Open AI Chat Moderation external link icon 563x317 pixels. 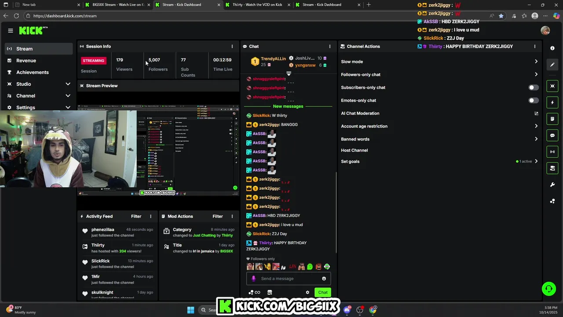tap(536, 113)
